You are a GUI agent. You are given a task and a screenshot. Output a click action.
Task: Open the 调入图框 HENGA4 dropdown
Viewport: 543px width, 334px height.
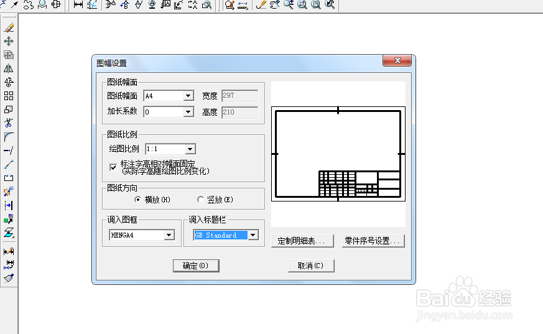[x=169, y=235]
